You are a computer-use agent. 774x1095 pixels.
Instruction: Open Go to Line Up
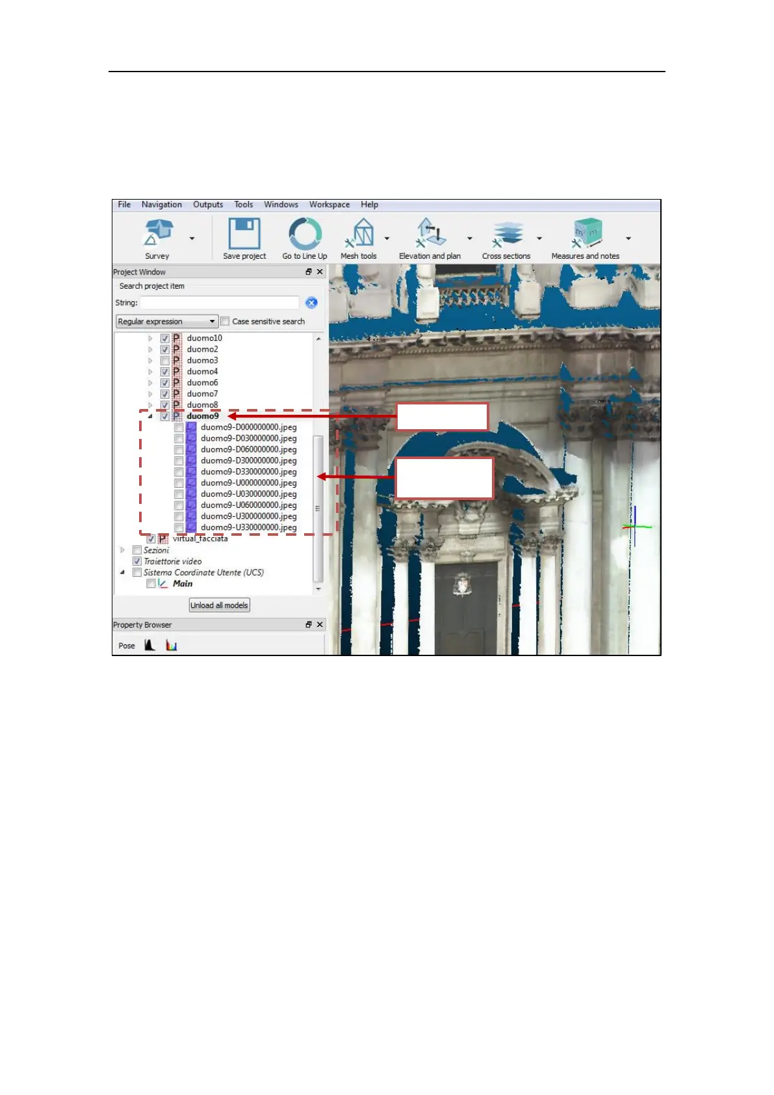click(x=305, y=239)
